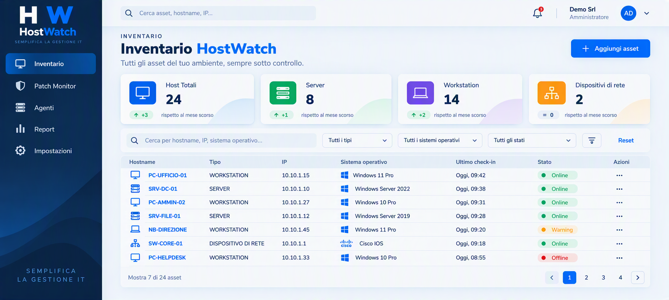Click the server icon beside SRV-DC-01
The width and height of the screenshot is (669, 300).
pyautogui.click(x=135, y=189)
